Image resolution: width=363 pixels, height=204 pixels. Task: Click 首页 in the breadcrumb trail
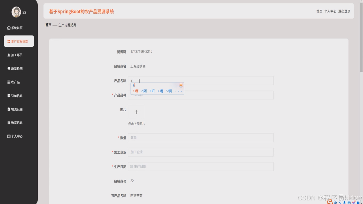click(x=48, y=25)
